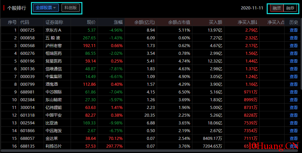The width and height of the screenshot is (302, 153).
Task: Click stock name 利扬芯片
Action: click(53, 146)
